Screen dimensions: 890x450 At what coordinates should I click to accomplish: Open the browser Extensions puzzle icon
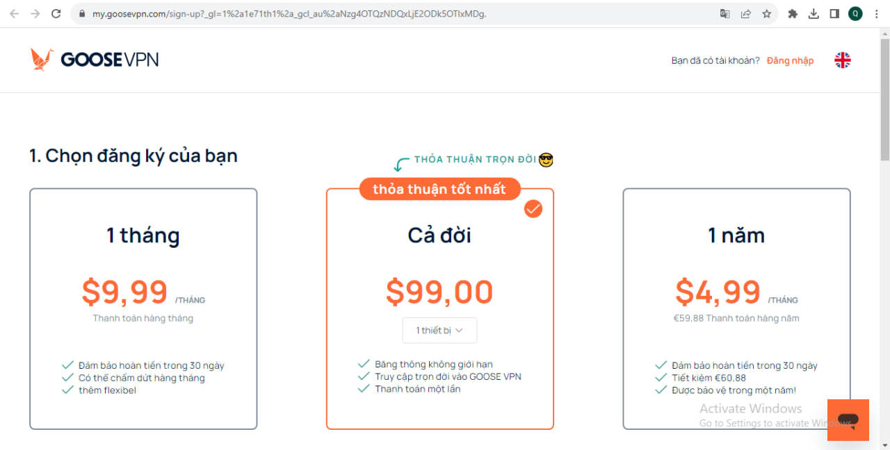tap(792, 13)
